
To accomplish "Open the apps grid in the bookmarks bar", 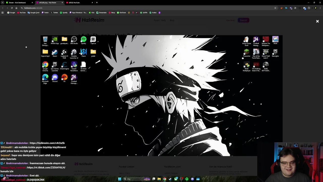I will point(3,12).
